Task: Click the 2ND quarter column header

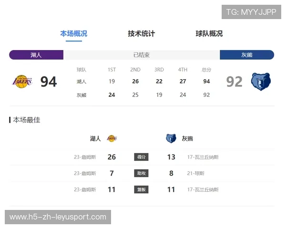Action: pyautogui.click(x=135, y=70)
